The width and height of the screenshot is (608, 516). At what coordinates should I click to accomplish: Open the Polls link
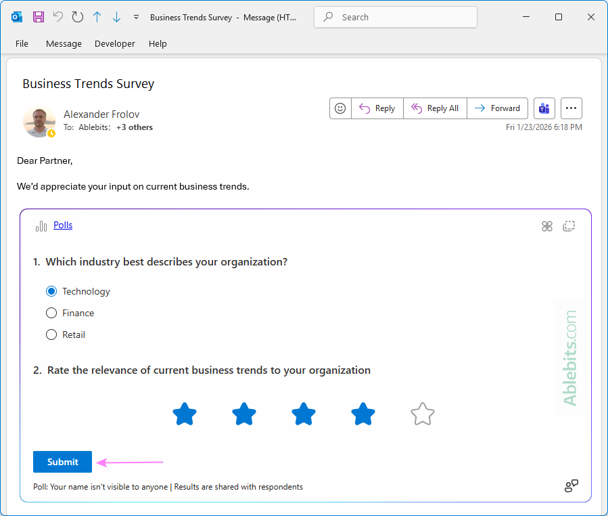coord(63,225)
